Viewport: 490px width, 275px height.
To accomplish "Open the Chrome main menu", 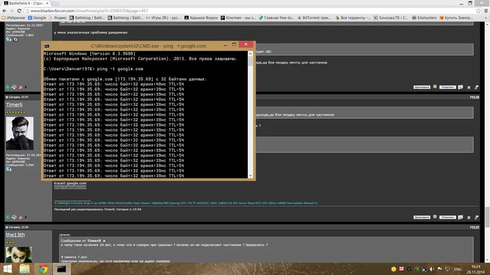I will (486, 11).
